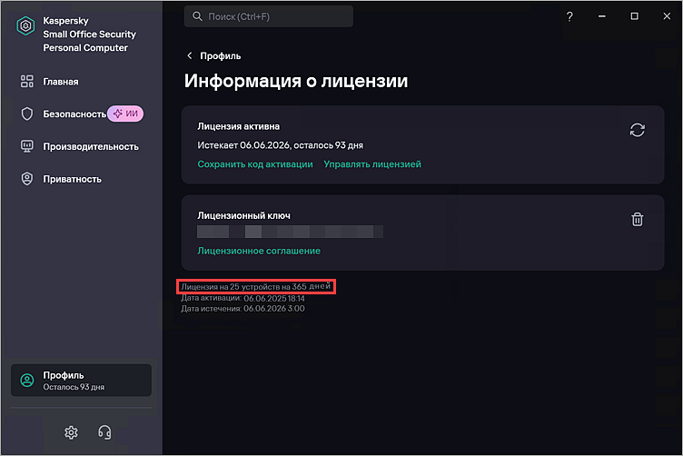Click 'Истекает 06.06.2026, осталось 93 дня' text
Image resolution: width=683 pixels, height=456 pixels.
(280, 145)
